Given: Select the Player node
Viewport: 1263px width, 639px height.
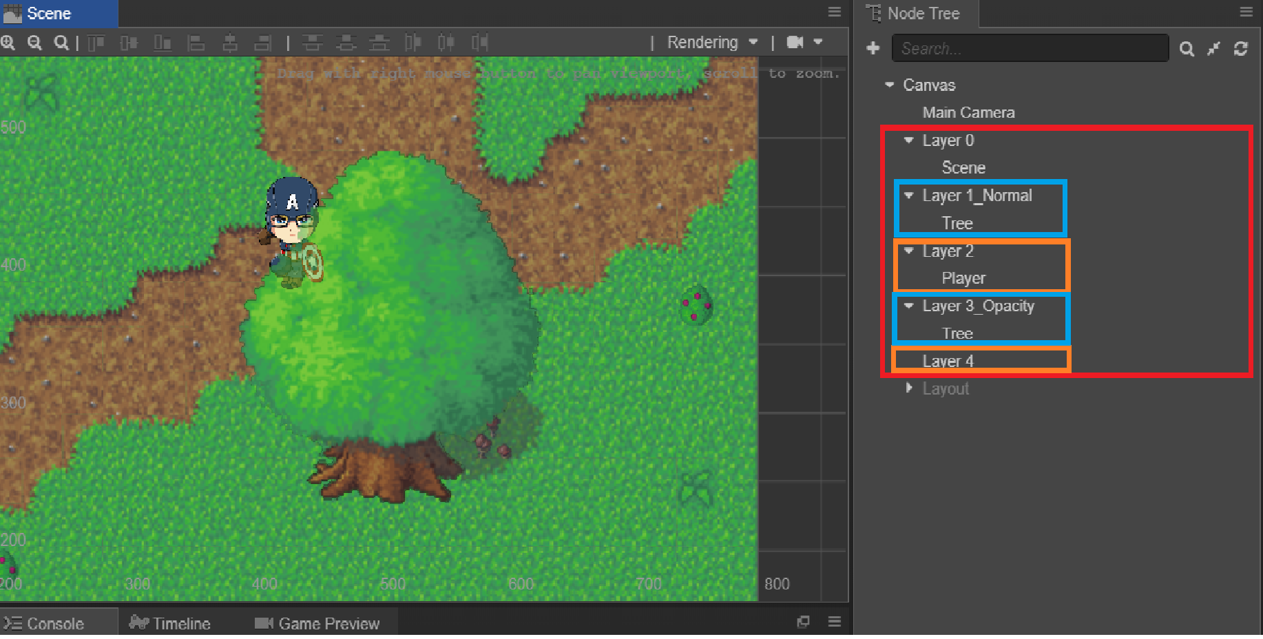Looking at the screenshot, I should (x=963, y=278).
